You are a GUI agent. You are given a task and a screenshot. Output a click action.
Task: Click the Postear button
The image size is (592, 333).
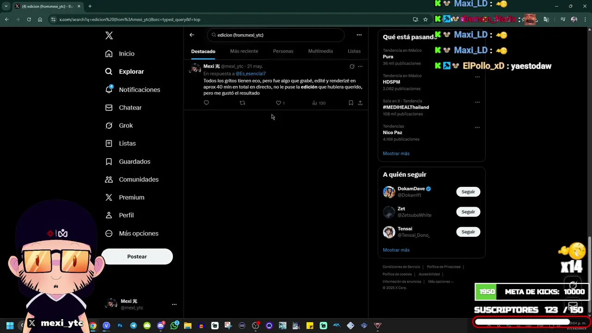point(137,257)
